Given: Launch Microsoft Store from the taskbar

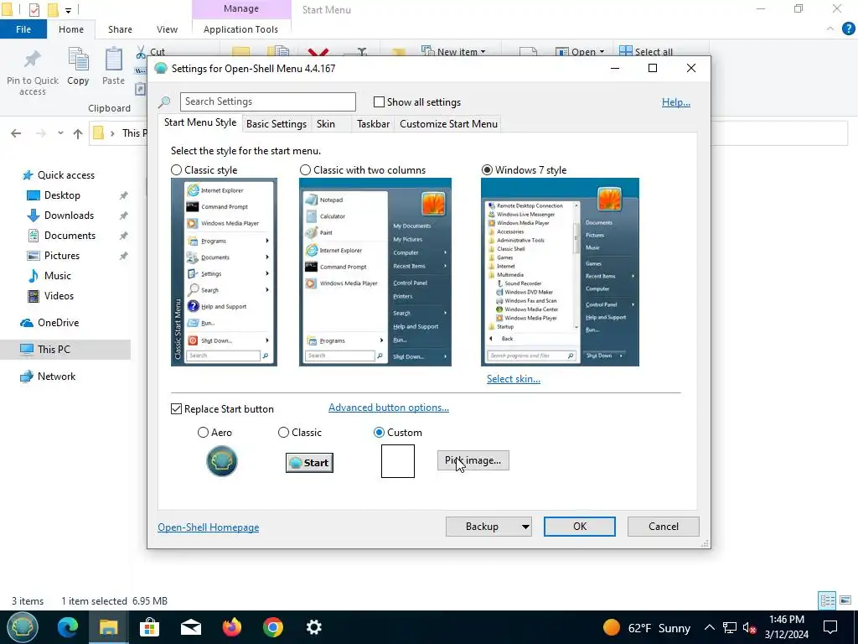Looking at the screenshot, I should 149,627.
